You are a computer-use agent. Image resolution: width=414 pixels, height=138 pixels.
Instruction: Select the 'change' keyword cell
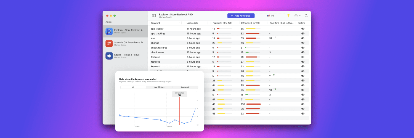(x=155, y=43)
